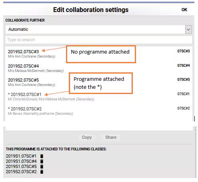Click the 07SC#1 short code label

pos(183,94)
